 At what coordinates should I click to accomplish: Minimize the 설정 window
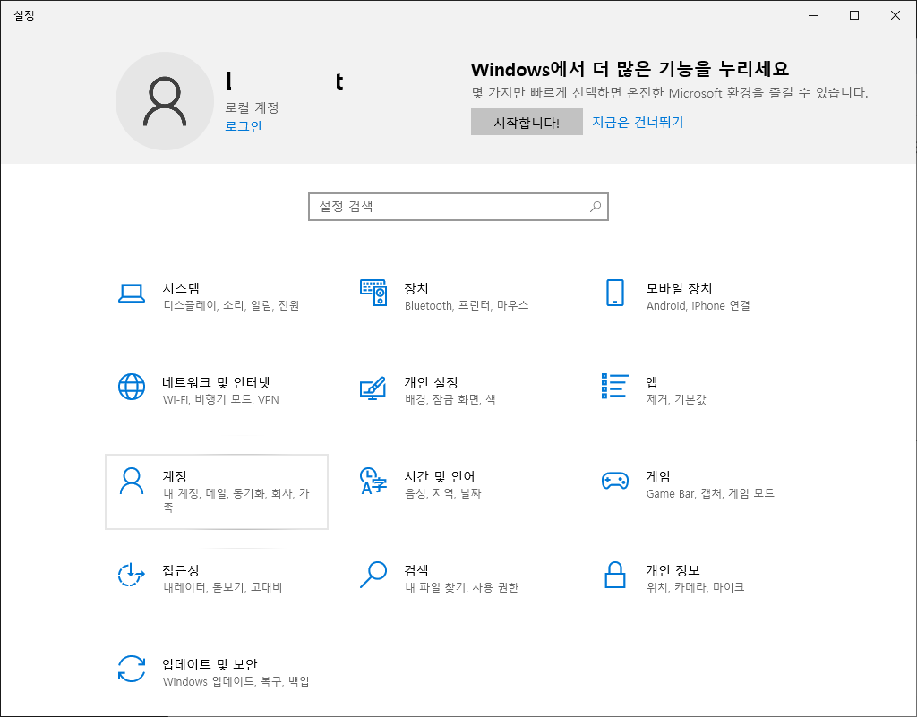point(813,15)
